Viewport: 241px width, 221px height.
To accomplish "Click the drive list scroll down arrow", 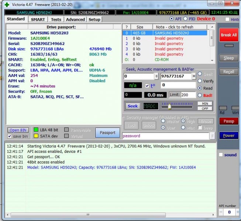I will click(x=212, y=60).
